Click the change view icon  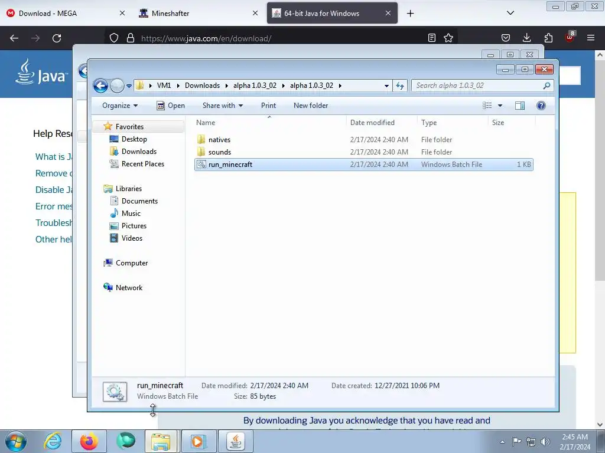pyautogui.click(x=487, y=106)
